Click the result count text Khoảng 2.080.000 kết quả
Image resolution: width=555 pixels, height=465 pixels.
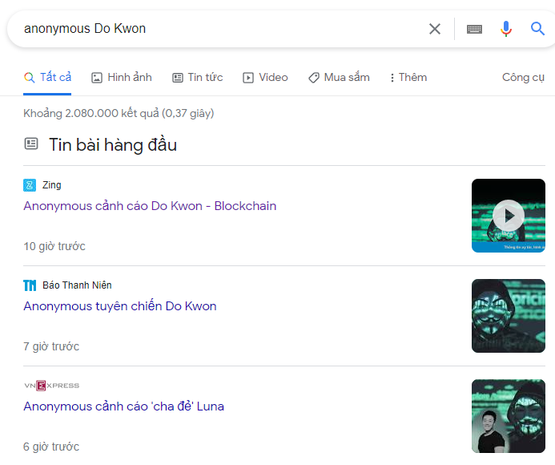pos(119,113)
